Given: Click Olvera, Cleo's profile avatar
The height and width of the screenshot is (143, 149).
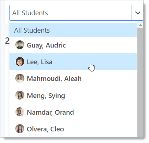Looking at the screenshot, I should pos(20,128).
